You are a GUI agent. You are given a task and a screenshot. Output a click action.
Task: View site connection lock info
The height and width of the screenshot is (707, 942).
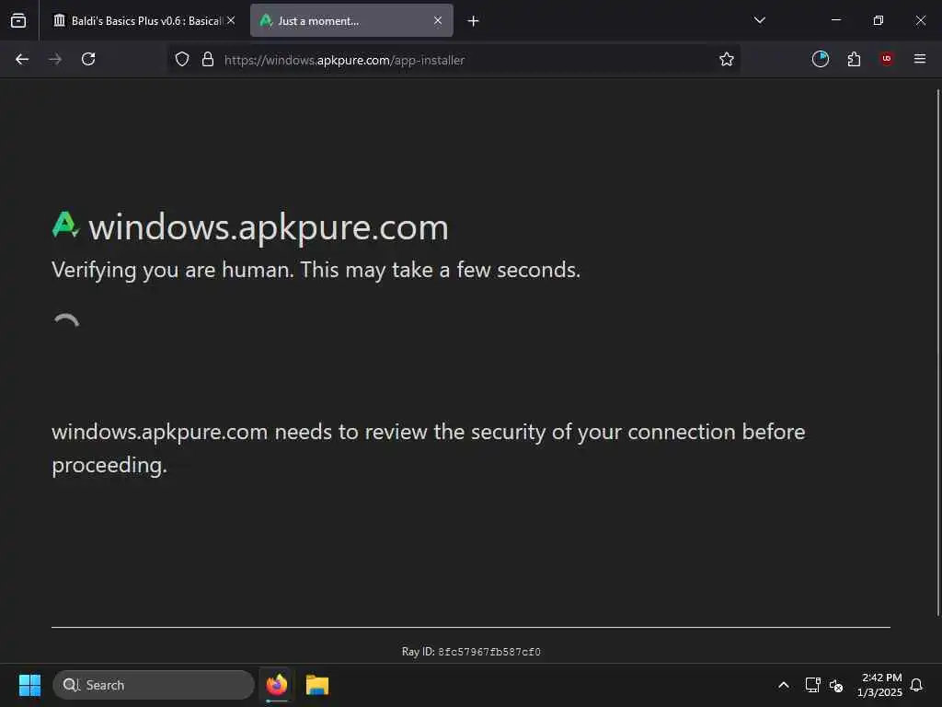tap(208, 59)
